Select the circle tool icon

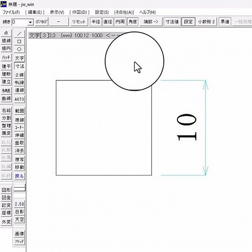(19, 49)
